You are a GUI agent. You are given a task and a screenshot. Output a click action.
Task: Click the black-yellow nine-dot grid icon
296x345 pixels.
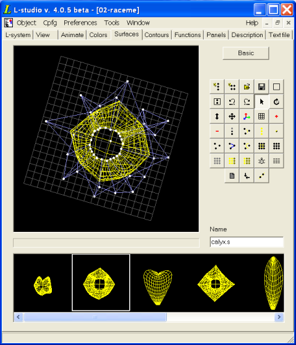coord(261,146)
